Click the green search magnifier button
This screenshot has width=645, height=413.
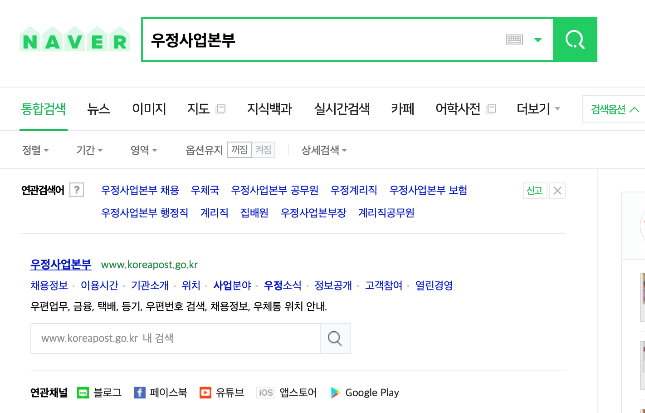tap(575, 39)
